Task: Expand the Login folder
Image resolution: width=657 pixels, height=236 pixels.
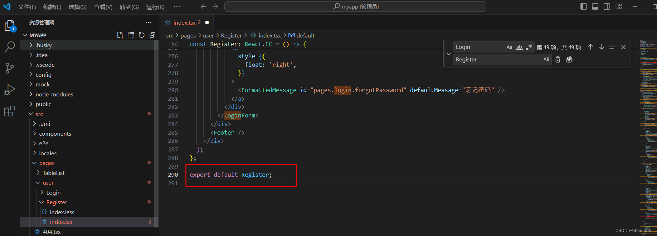Action: click(42, 192)
